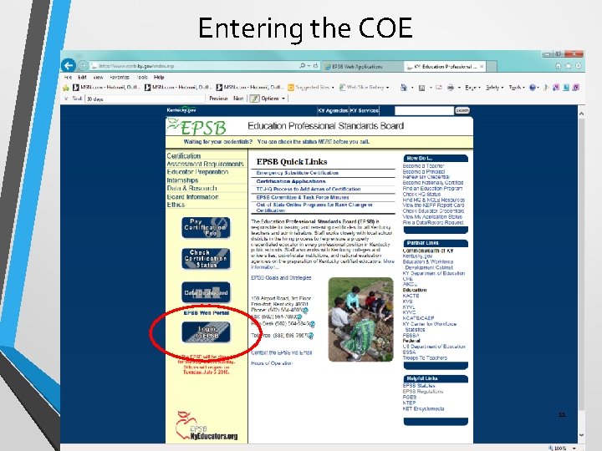Click the Add to Favorites bar star icon
Image resolution: width=602 pixels, height=451 pixels.
[x=66, y=88]
